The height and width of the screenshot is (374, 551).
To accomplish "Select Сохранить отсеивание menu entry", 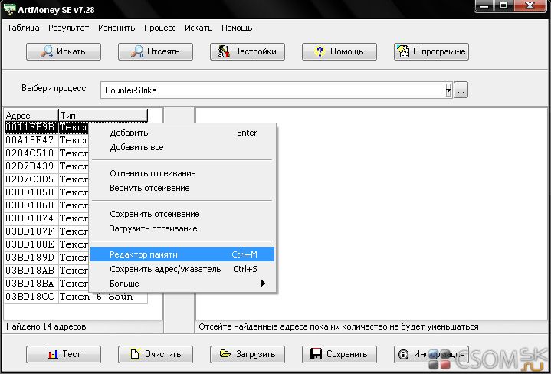I will [182, 214].
